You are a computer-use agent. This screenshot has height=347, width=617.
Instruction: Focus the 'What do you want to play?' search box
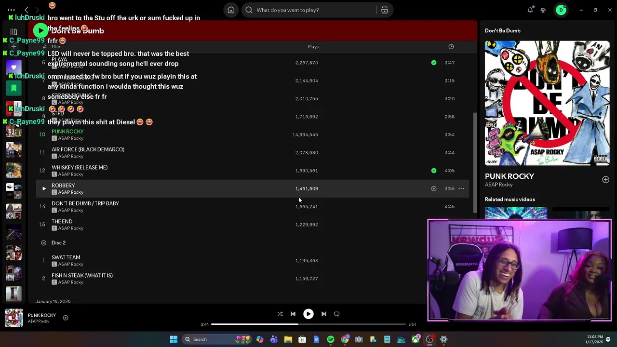coord(308,10)
